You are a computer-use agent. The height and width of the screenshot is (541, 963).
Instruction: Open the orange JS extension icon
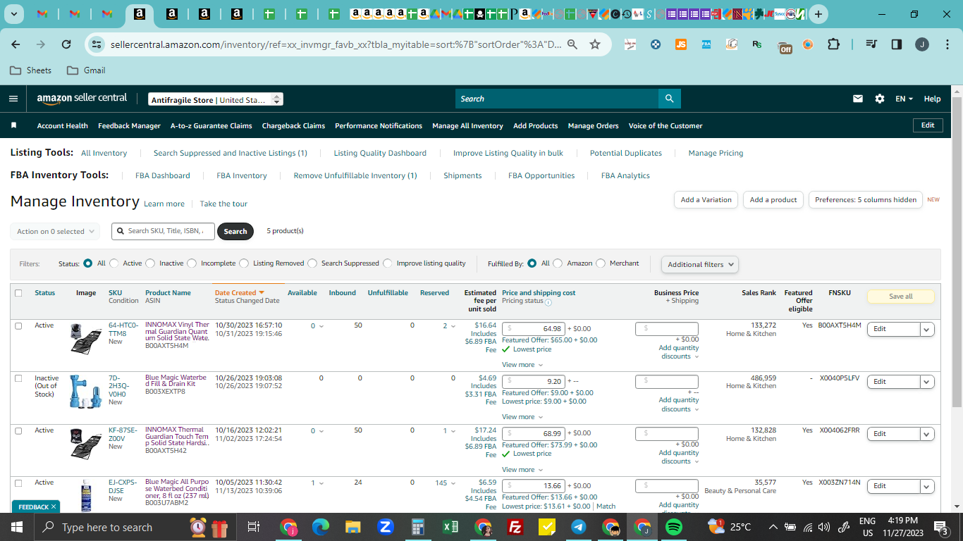pos(680,44)
